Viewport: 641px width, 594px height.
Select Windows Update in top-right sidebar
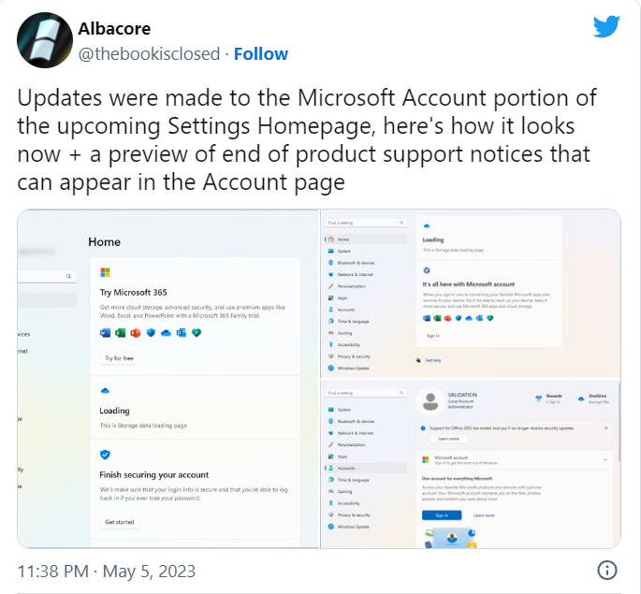click(x=353, y=368)
